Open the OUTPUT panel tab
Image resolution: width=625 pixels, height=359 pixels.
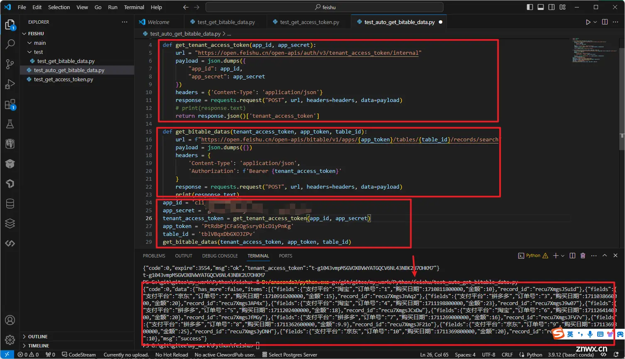click(184, 256)
